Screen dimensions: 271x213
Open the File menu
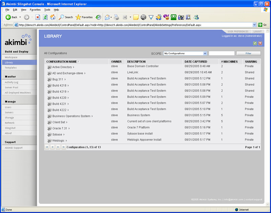coord(7,10)
